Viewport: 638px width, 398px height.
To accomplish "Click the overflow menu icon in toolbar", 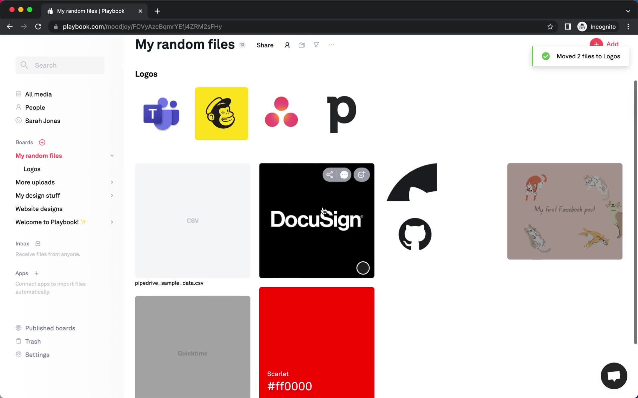I will (331, 44).
